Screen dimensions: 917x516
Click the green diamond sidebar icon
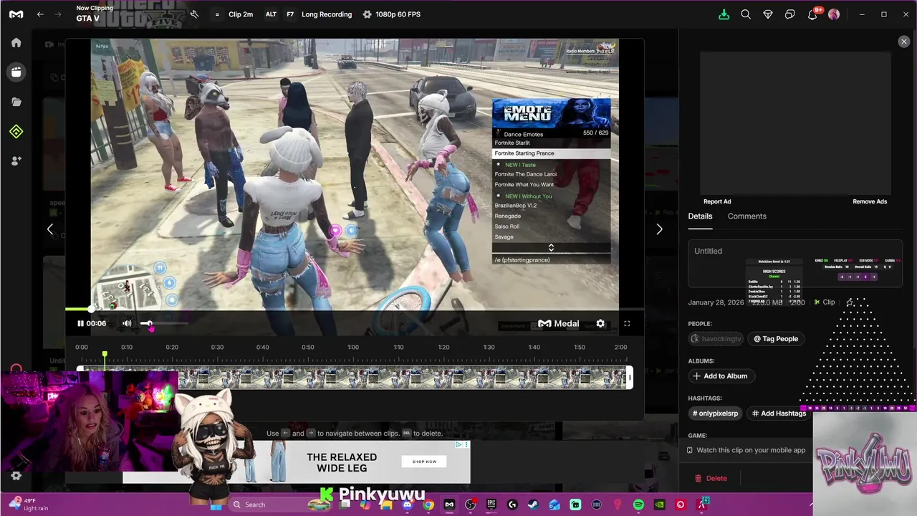coord(16,131)
